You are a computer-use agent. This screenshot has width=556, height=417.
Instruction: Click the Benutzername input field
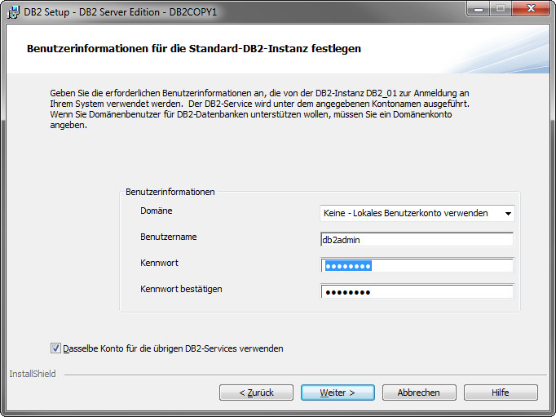pos(417,240)
